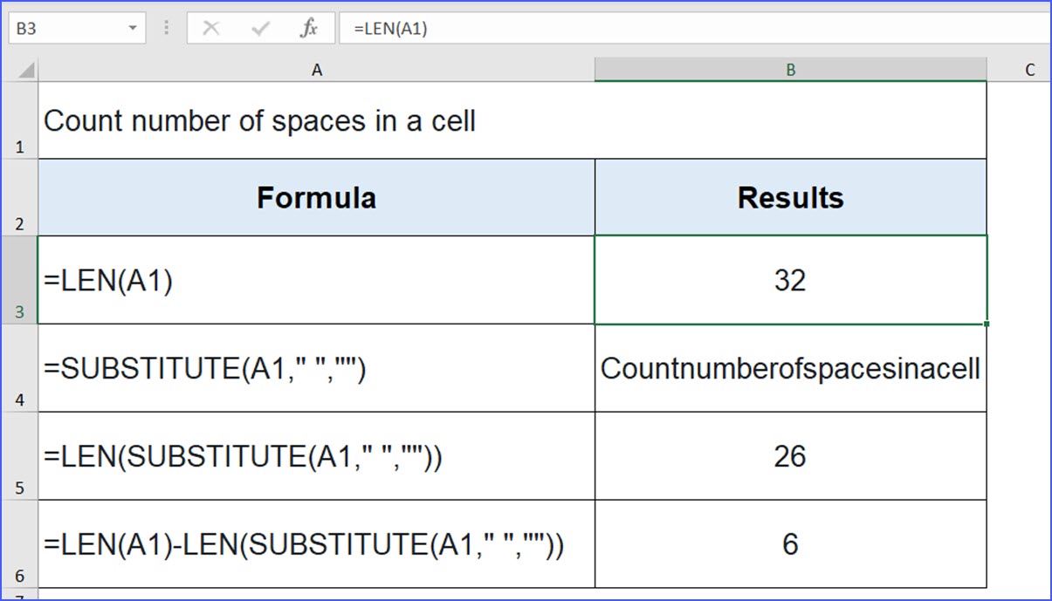Viewport: 1052px width, 601px height.
Task: Select the cell showing result 32
Action: tap(790, 280)
